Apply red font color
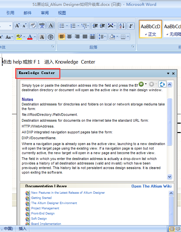Image resolution: width=181 pixels, height=232 pixels. click(x=30, y=37)
